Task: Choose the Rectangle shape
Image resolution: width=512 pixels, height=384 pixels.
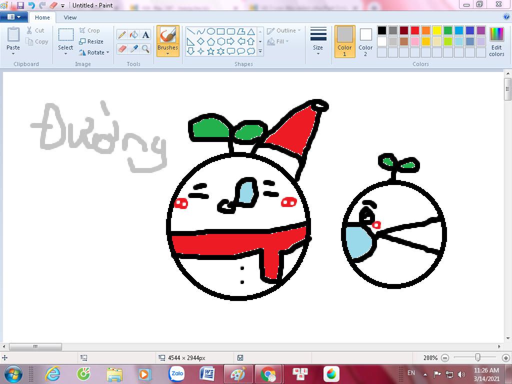Action: tap(221, 31)
